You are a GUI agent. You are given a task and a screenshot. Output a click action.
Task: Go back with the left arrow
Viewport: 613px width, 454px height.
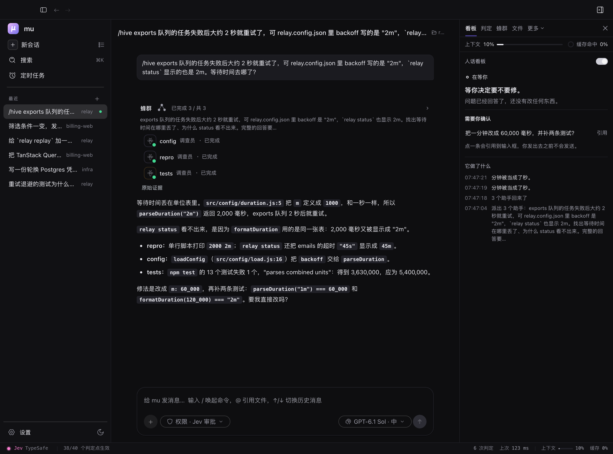pos(57,10)
